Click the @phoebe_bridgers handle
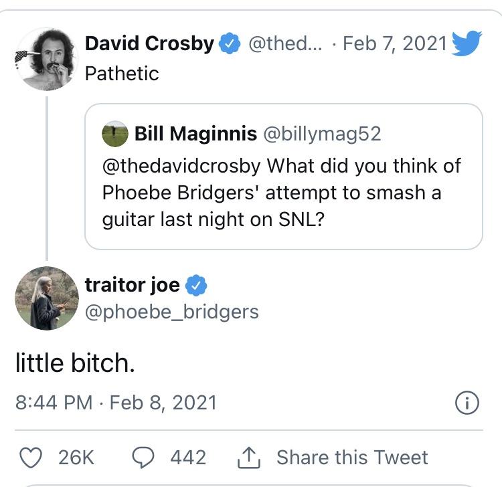The width and height of the screenshot is (502, 487). coord(171,311)
